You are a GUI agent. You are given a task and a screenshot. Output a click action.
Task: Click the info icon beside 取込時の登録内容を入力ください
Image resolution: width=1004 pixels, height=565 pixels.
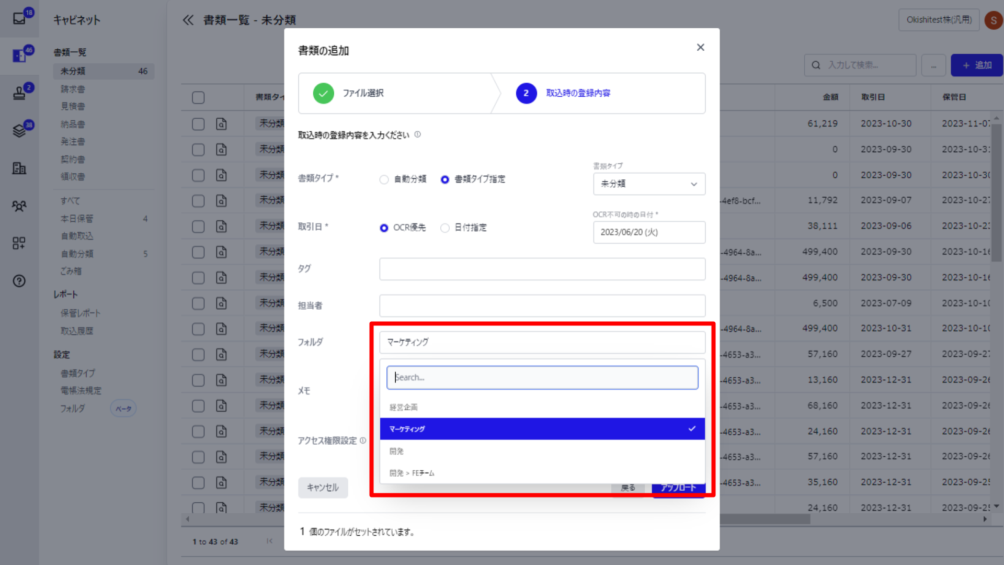click(418, 134)
